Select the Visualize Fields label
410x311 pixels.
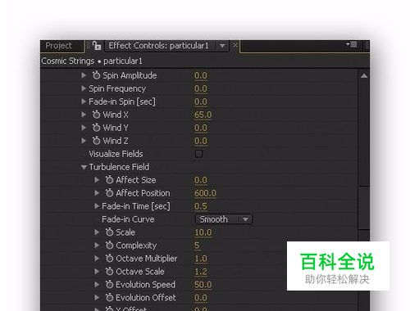pos(116,154)
